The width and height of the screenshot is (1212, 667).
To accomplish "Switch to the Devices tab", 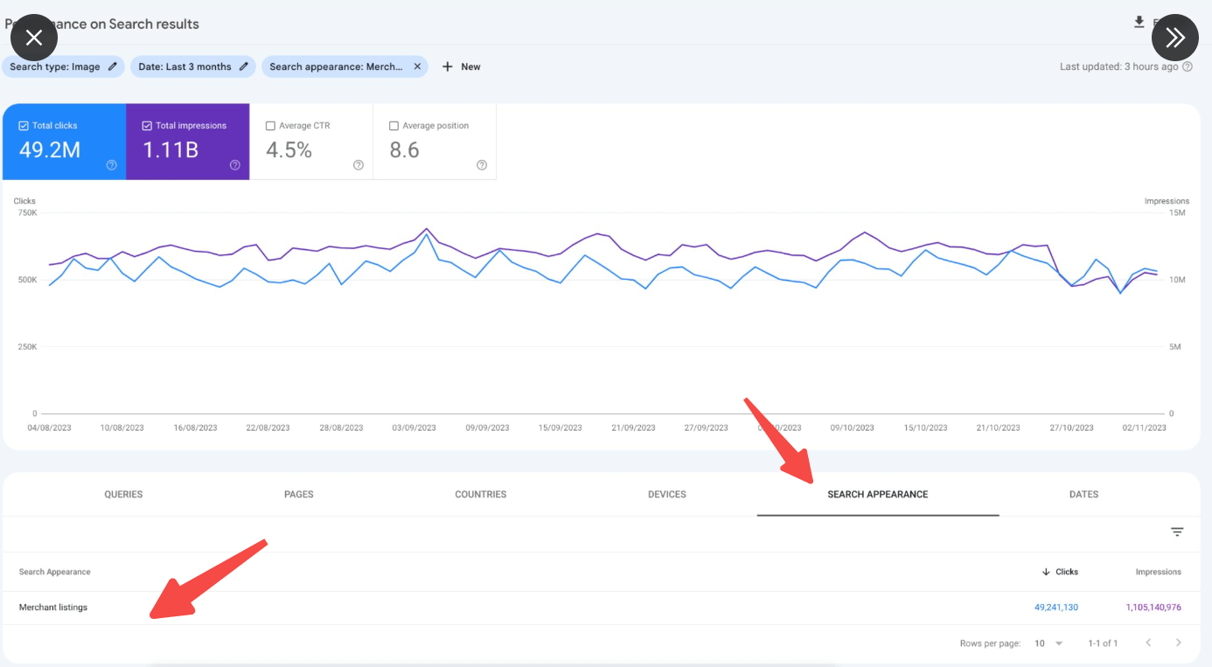I will point(667,495).
